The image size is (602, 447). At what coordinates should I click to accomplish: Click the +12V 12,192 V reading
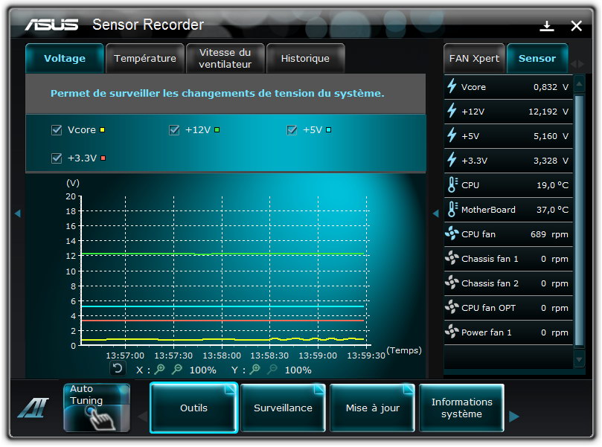[548, 112]
